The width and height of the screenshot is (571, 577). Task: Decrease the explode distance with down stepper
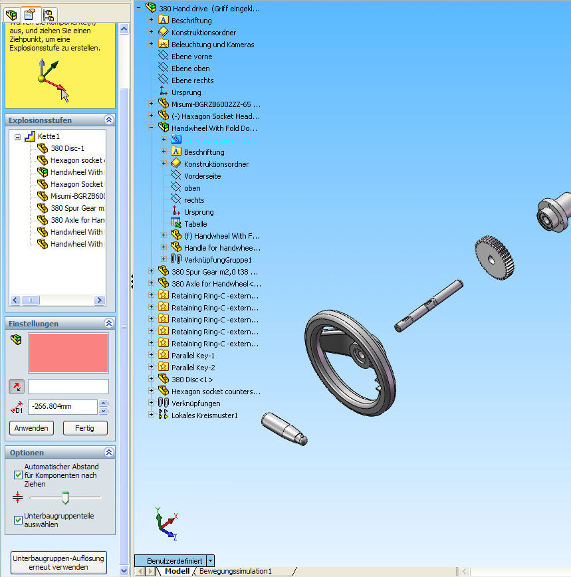(104, 411)
